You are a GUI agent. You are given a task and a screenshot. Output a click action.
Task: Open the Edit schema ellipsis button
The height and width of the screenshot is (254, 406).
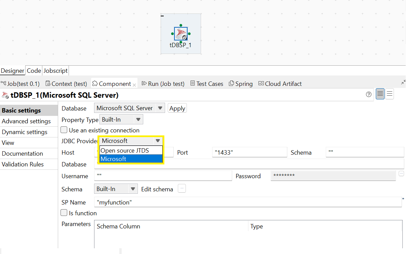(181, 189)
